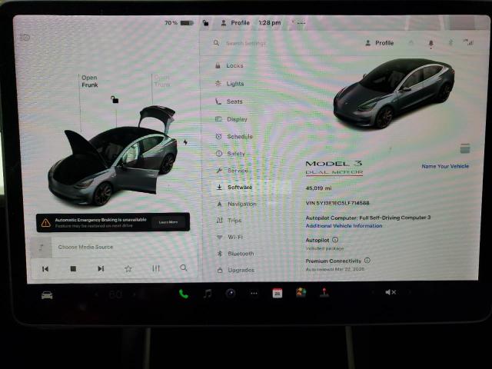Tap the cellular signal strength icon
The height and width of the screenshot is (369, 492).
(468, 43)
